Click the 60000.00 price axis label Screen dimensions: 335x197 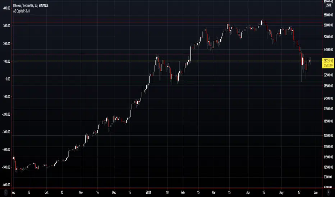(328, 25)
